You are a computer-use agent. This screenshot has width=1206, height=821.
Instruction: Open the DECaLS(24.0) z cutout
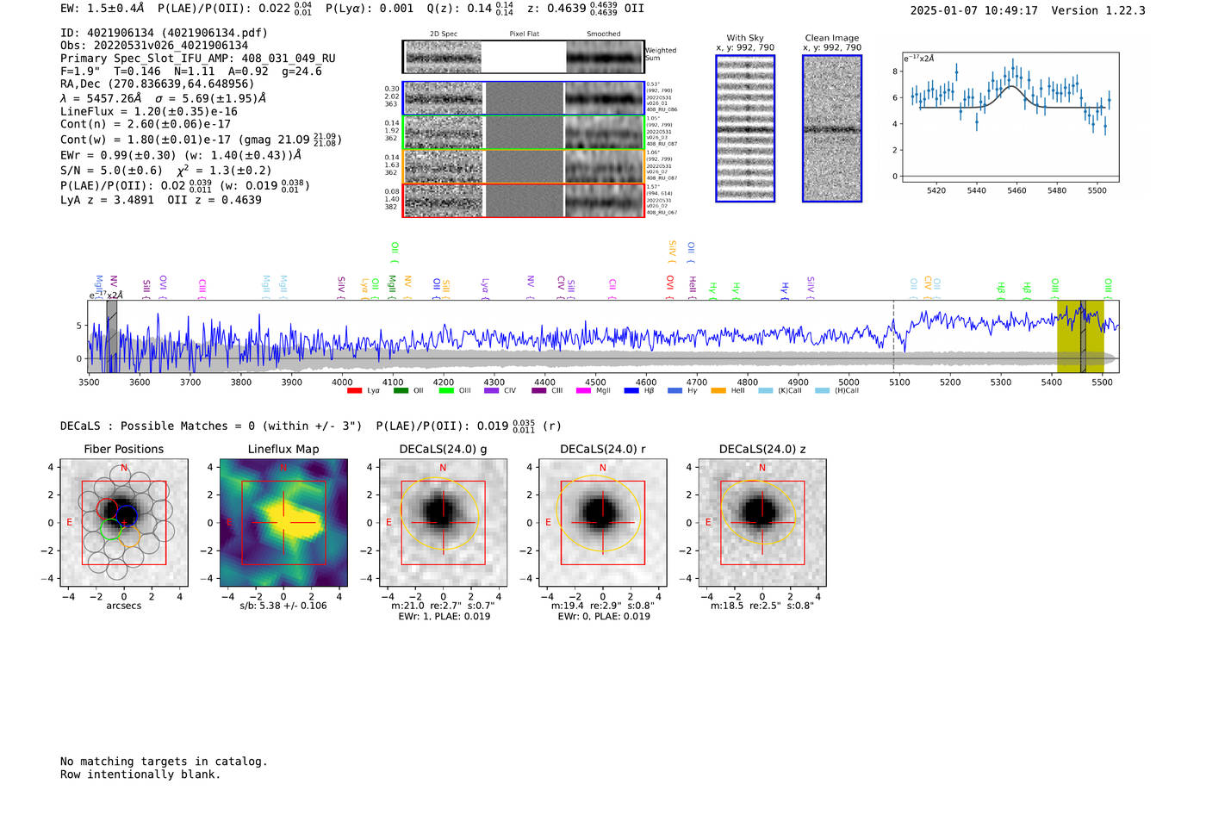coord(762,522)
